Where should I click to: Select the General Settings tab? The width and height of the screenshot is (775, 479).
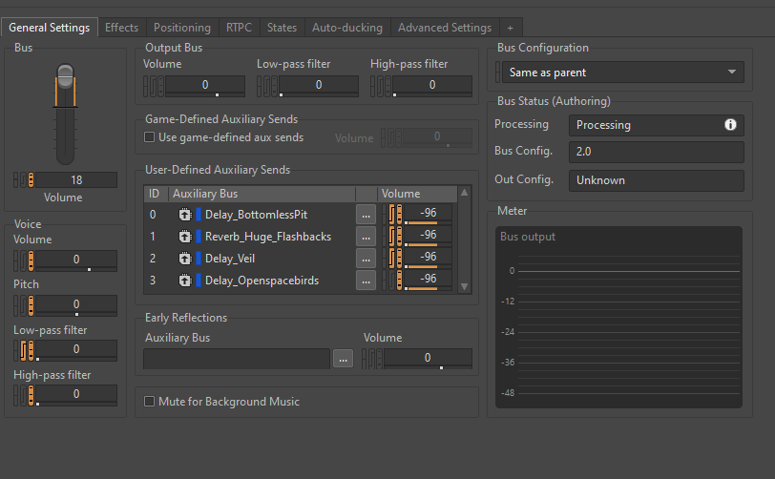[x=50, y=28]
